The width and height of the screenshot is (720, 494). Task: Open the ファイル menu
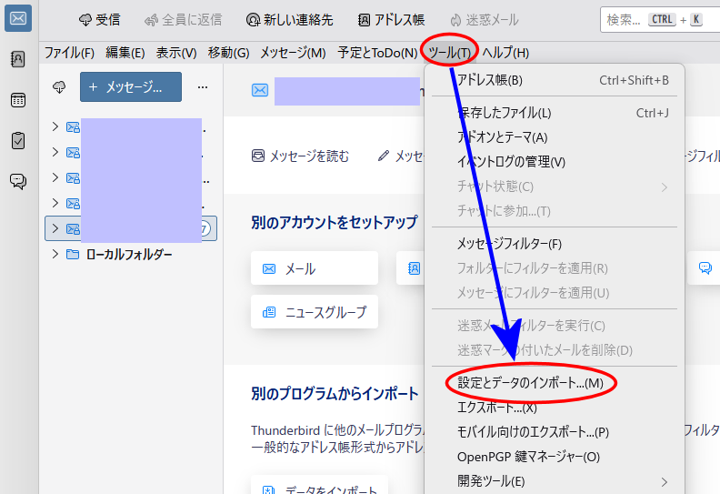coord(69,53)
